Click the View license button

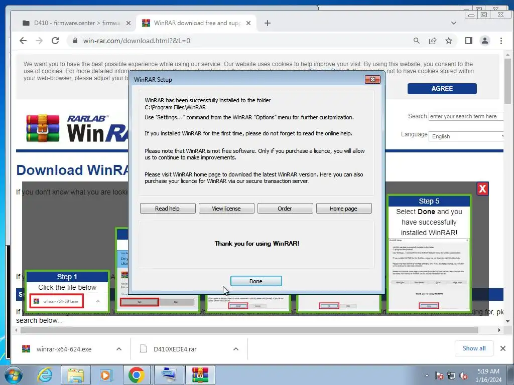pos(226,209)
